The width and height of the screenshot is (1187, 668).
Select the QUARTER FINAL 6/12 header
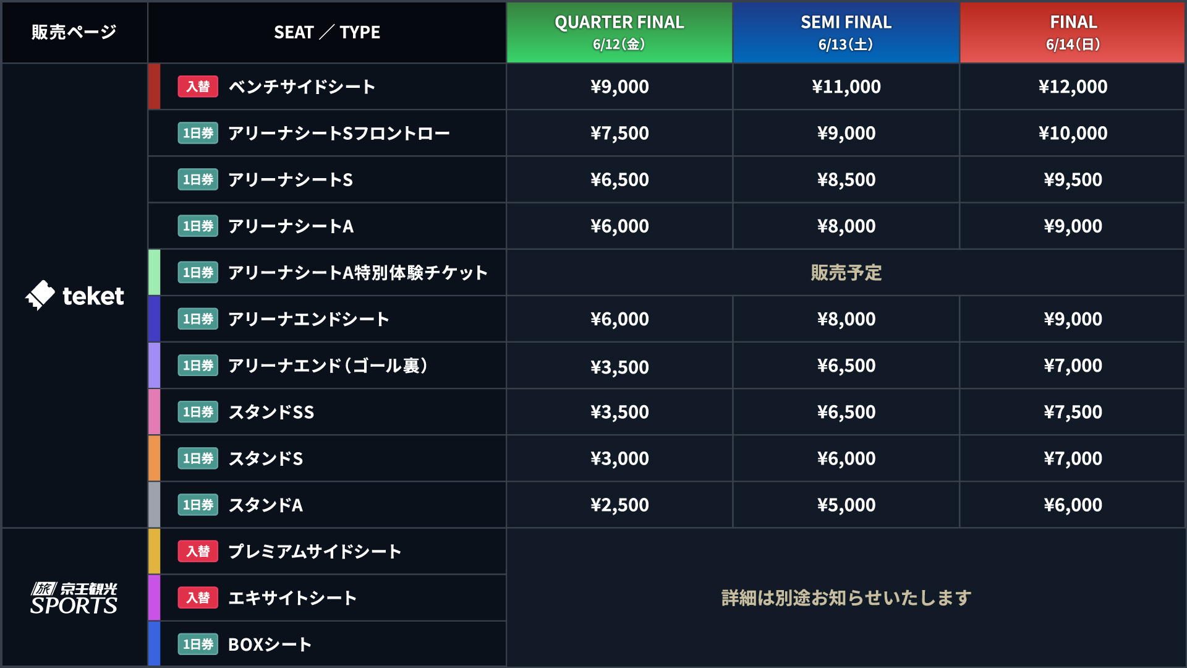(x=619, y=32)
